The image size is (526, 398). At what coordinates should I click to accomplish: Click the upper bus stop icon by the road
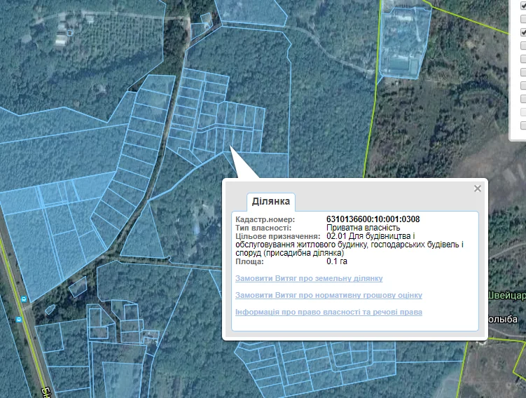[24, 298]
